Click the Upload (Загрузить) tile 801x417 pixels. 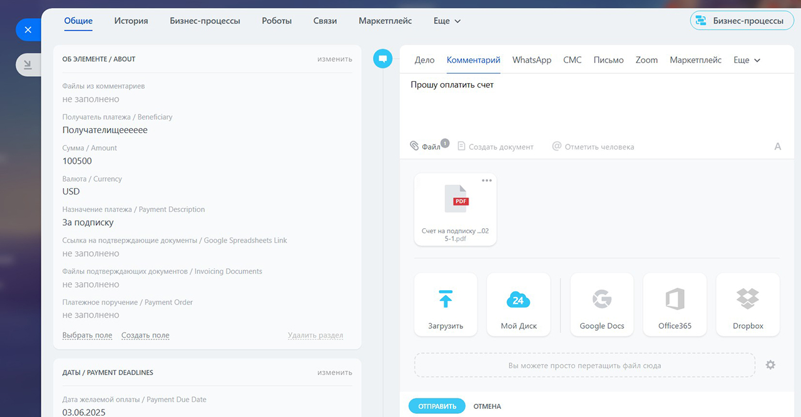click(446, 305)
